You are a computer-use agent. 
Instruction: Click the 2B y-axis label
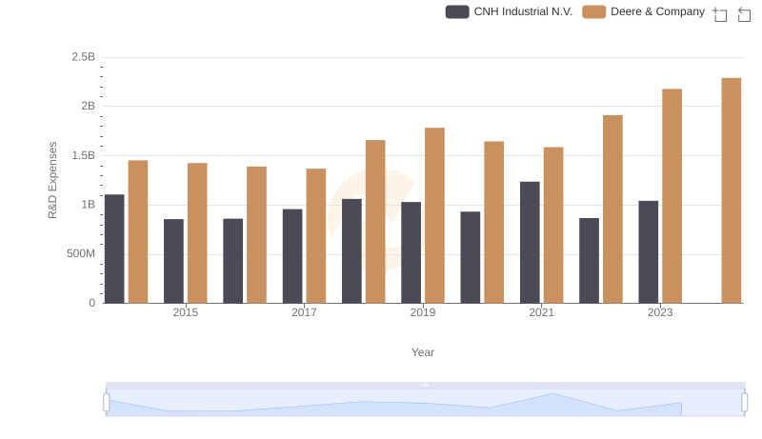[x=88, y=106]
